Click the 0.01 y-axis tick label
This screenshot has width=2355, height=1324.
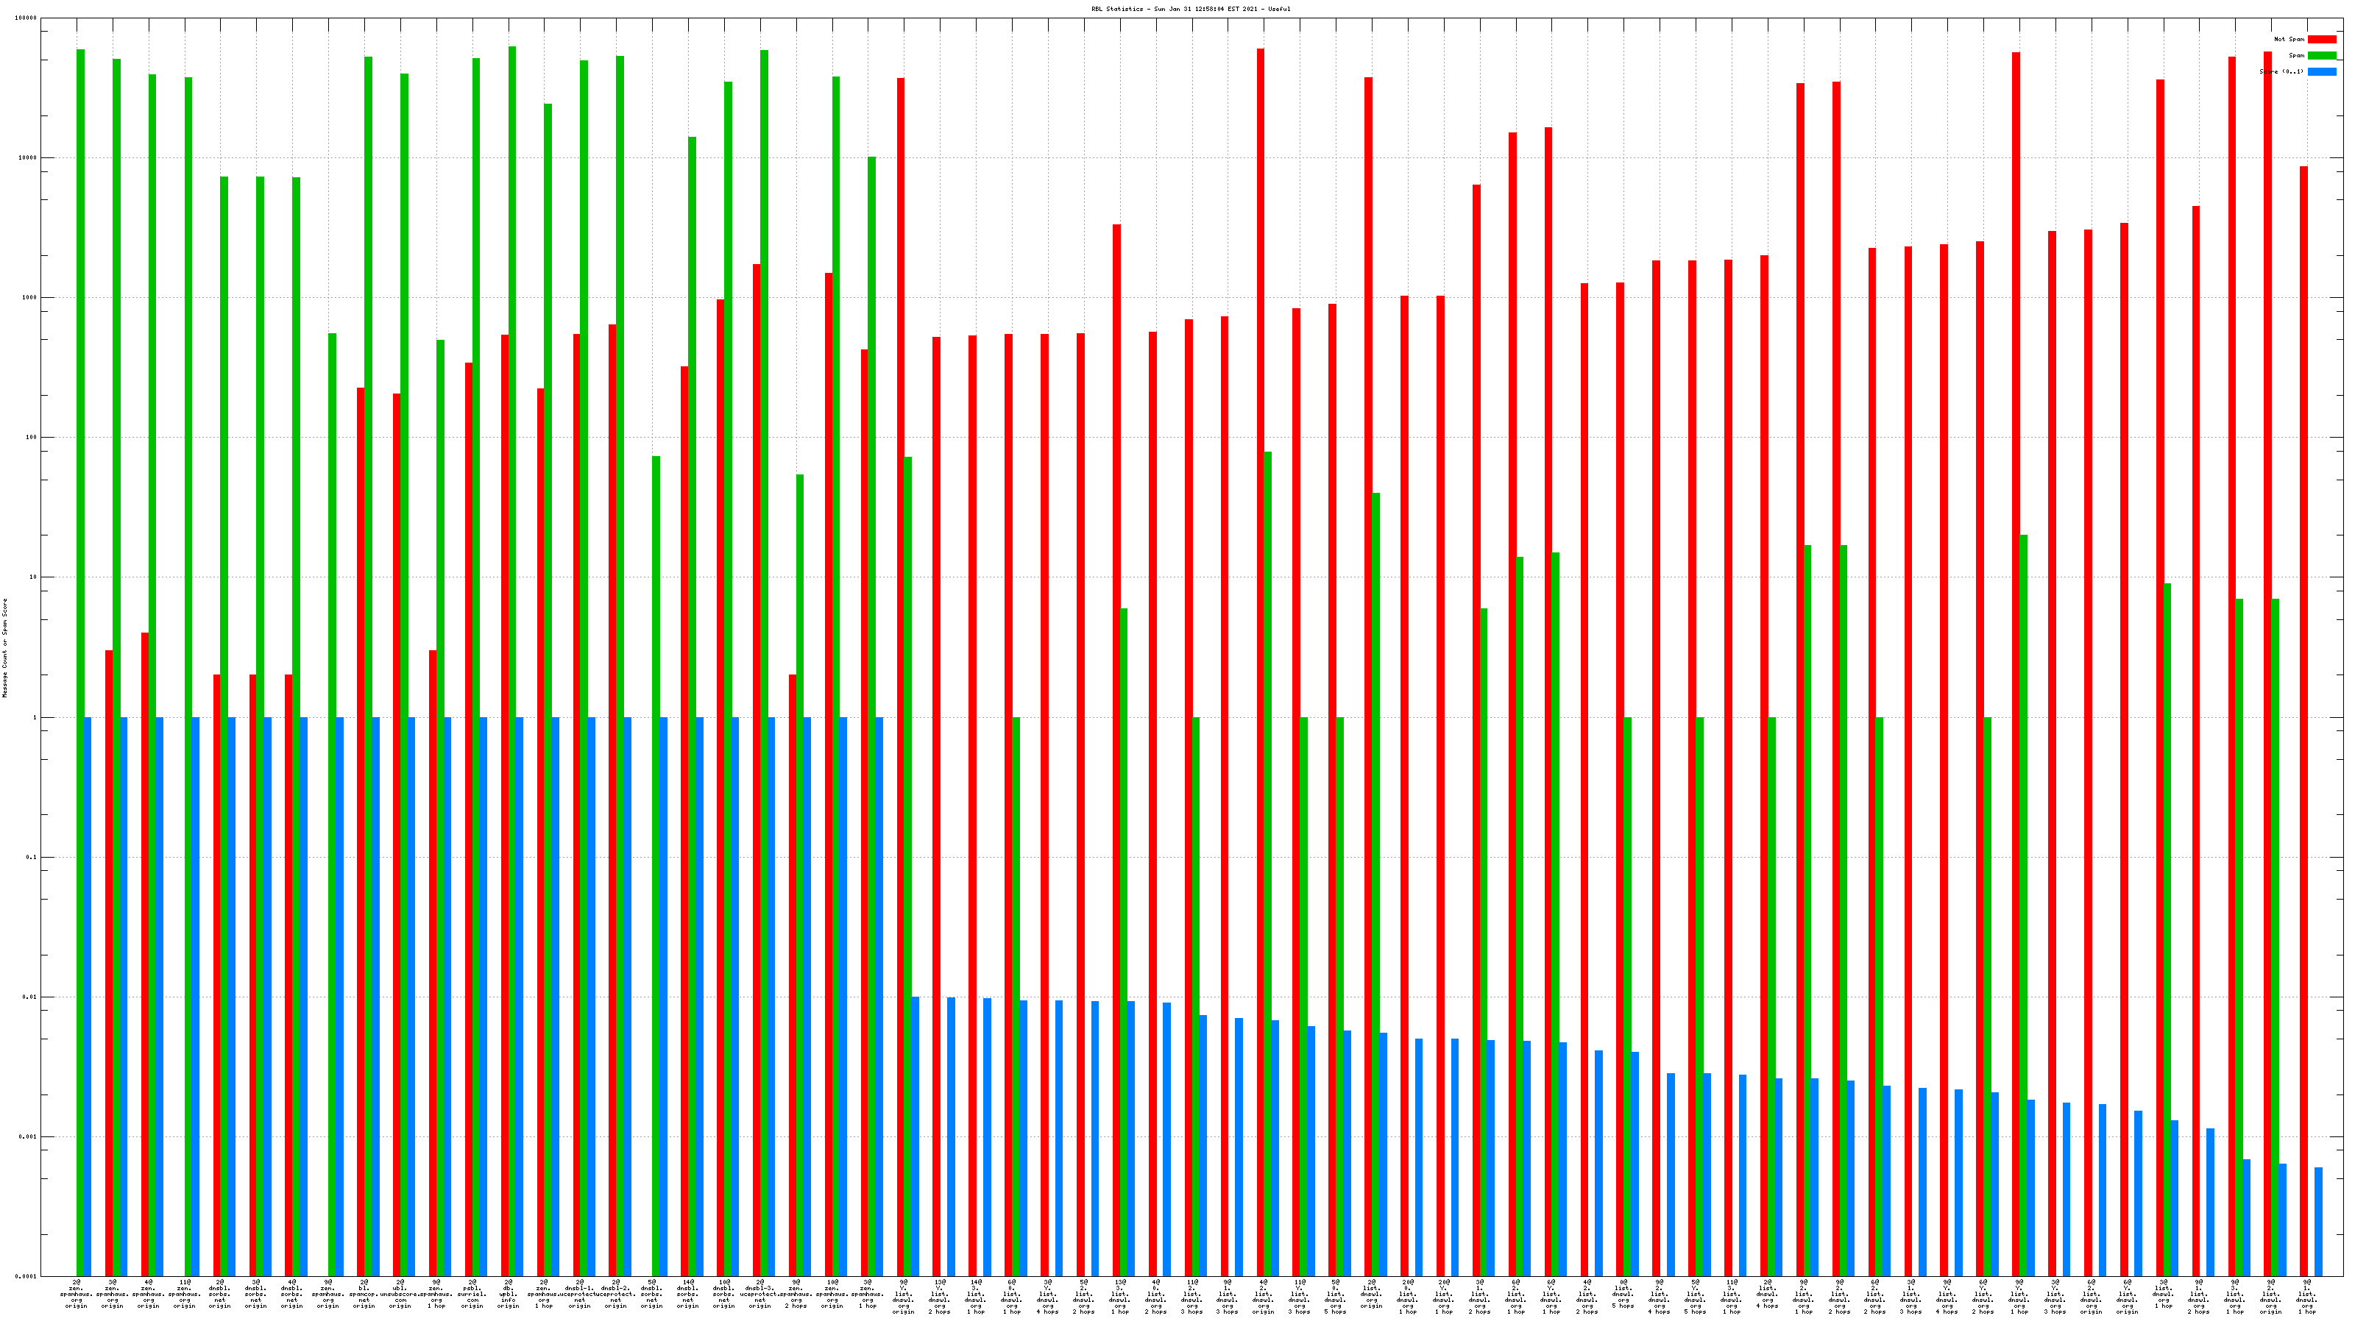[x=30, y=997]
